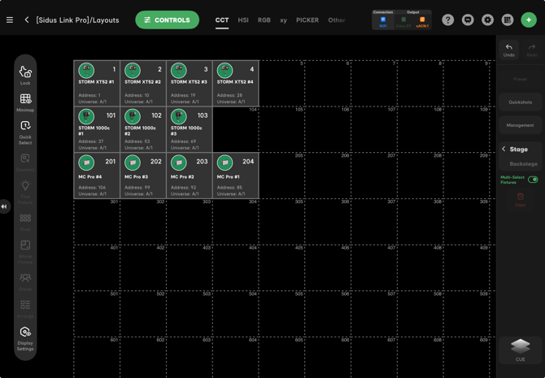
Task: Collapse the Stage panel chevron
Action: pyautogui.click(x=504, y=150)
